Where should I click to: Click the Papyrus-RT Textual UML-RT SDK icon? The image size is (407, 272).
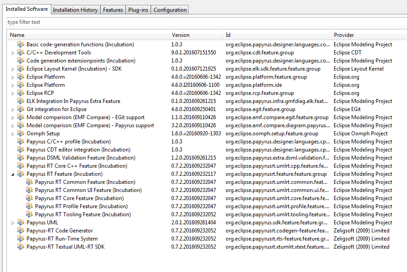21,246
